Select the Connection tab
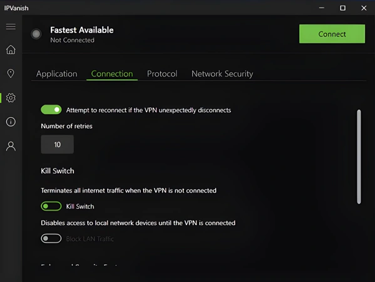375x282 pixels. pos(112,74)
